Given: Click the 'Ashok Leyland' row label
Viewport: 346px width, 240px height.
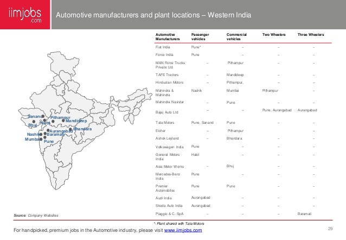Looking at the screenshot, I should (167, 138).
